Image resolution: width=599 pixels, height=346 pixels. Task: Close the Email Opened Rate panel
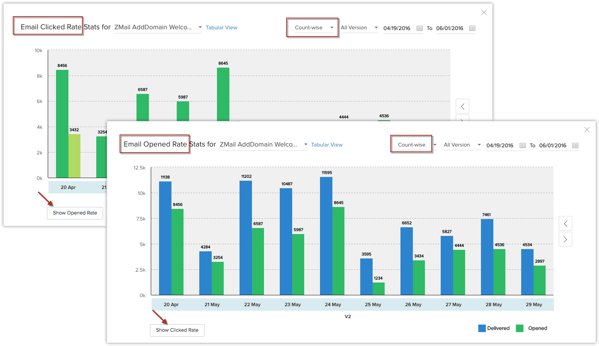coord(587,130)
